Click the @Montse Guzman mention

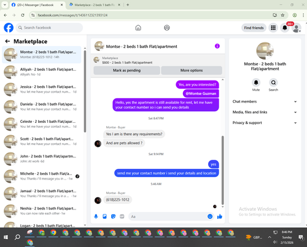pos(201,93)
